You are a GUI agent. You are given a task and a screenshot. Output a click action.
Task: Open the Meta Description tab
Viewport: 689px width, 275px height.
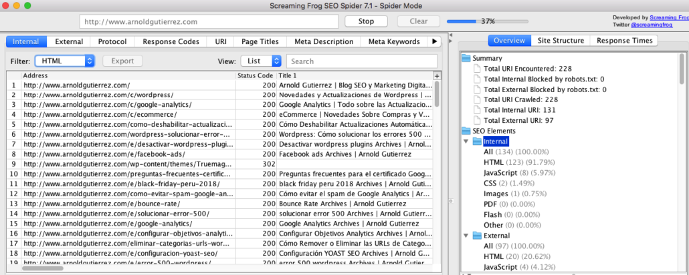click(324, 41)
